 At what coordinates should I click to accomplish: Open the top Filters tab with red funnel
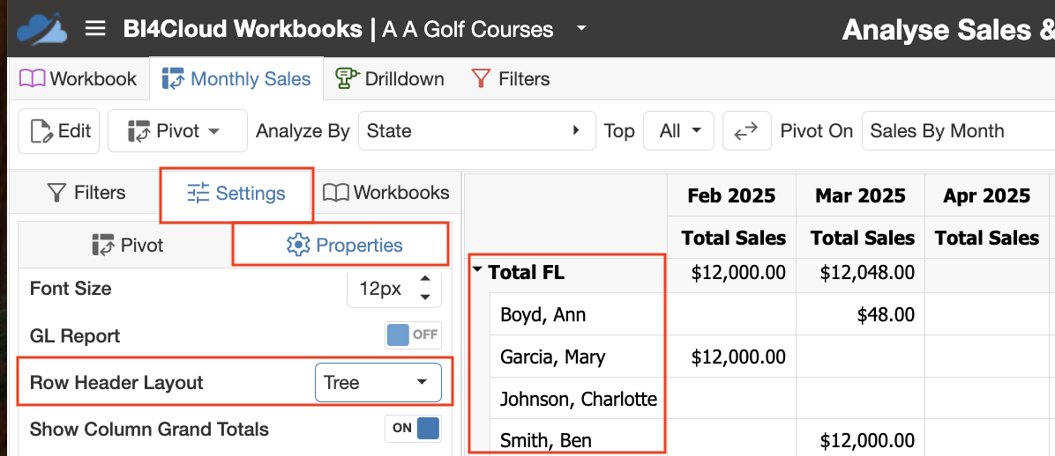(511, 78)
